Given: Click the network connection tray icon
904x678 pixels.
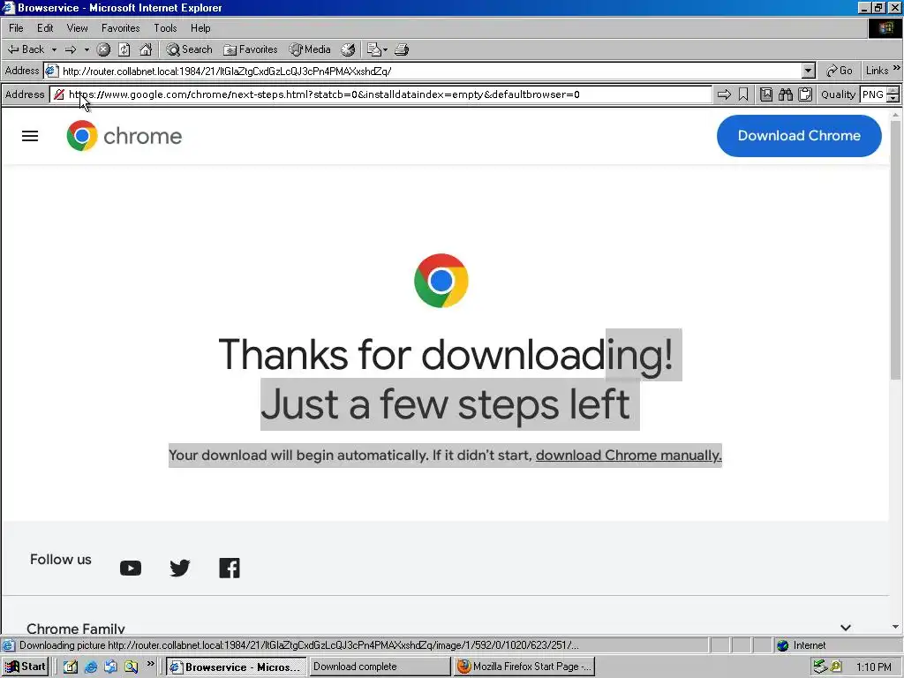Looking at the screenshot, I should (x=819, y=667).
